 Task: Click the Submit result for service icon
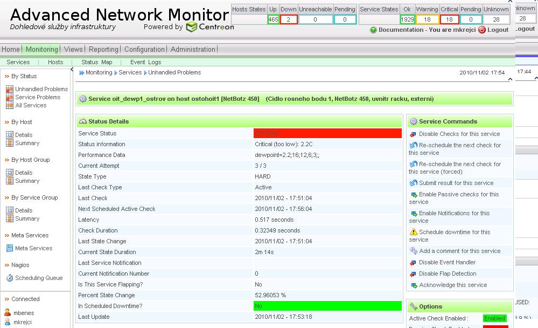(413, 183)
